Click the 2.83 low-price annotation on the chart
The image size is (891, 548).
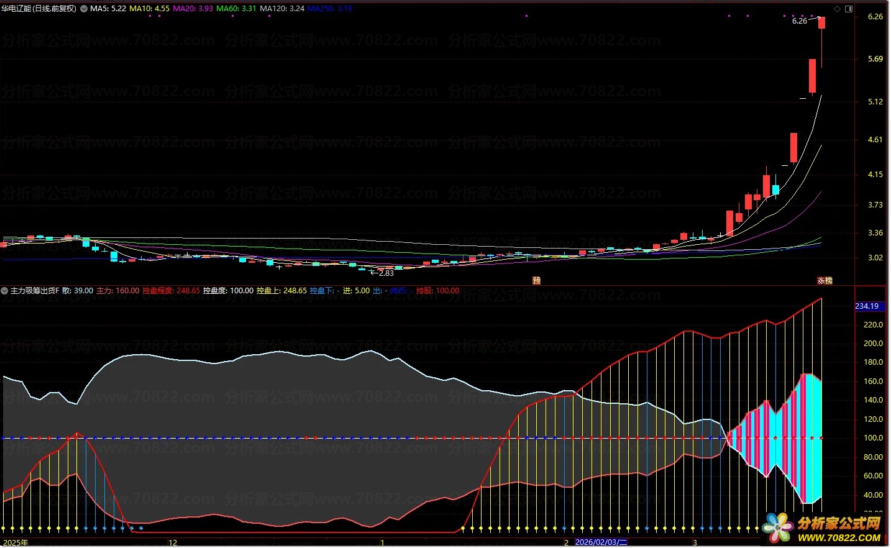point(386,273)
